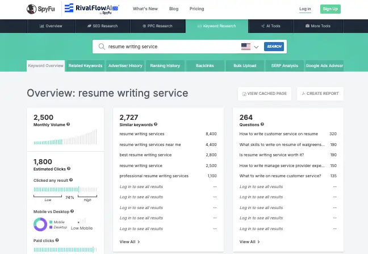The width and height of the screenshot is (368, 254).
Task: Open help icon beside Clicked any result
Action: [x=71, y=180]
